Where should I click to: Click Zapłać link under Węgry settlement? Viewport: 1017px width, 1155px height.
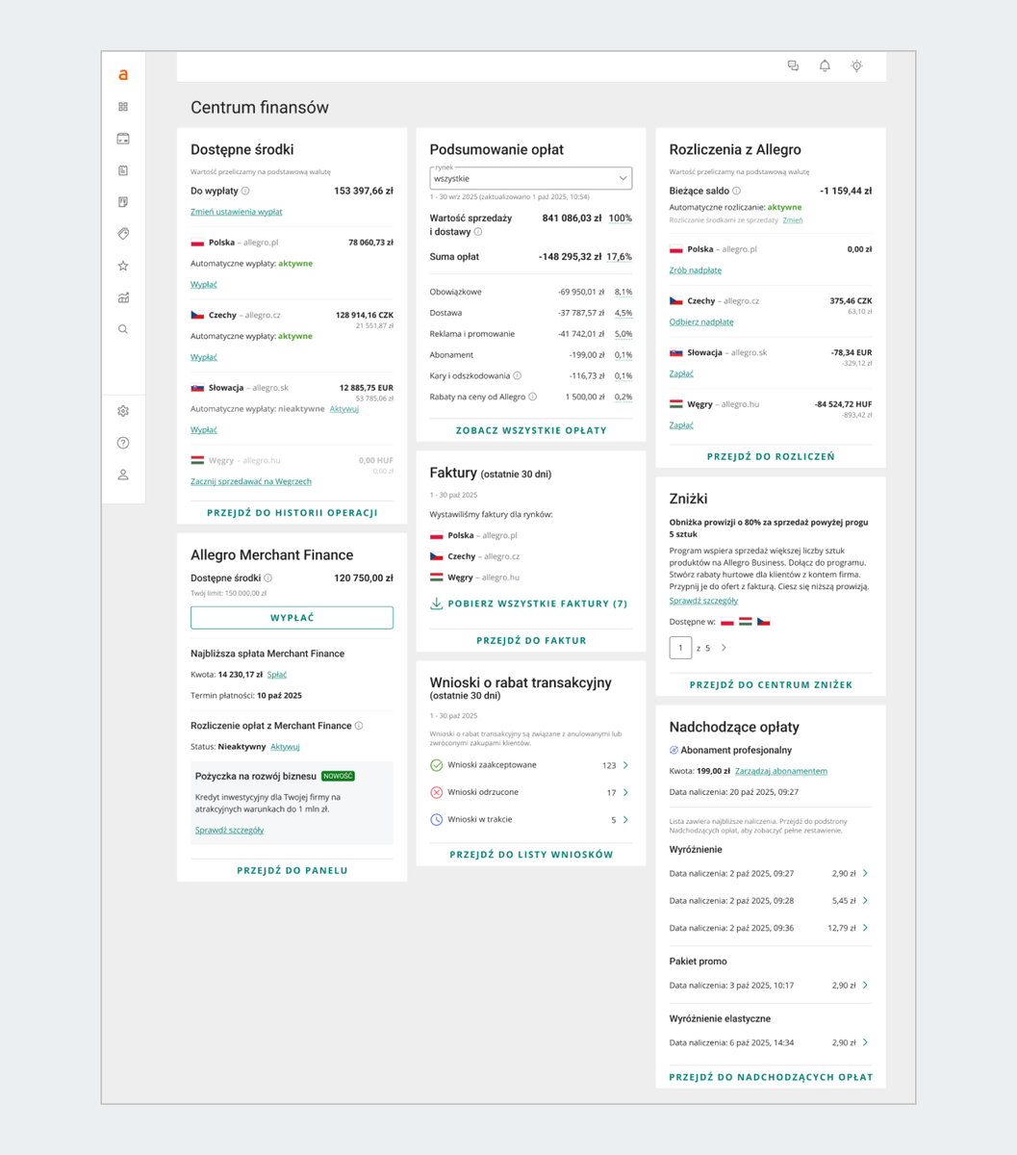point(681,425)
